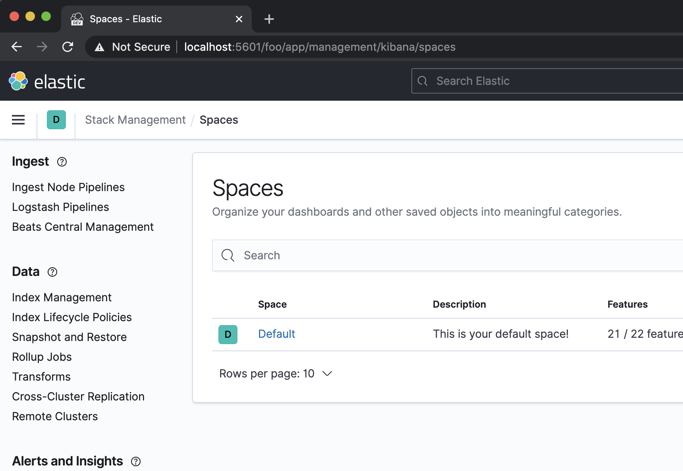This screenshot has height=471, width=683.
Task: Reload the page with the refresh icon
Action: pyautogui.click(x=68, y=47)
